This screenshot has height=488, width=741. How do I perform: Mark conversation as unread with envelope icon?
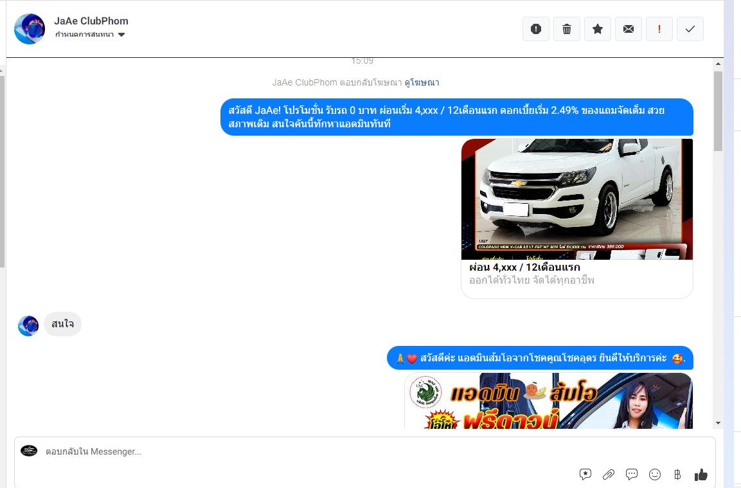click(629, 29)
